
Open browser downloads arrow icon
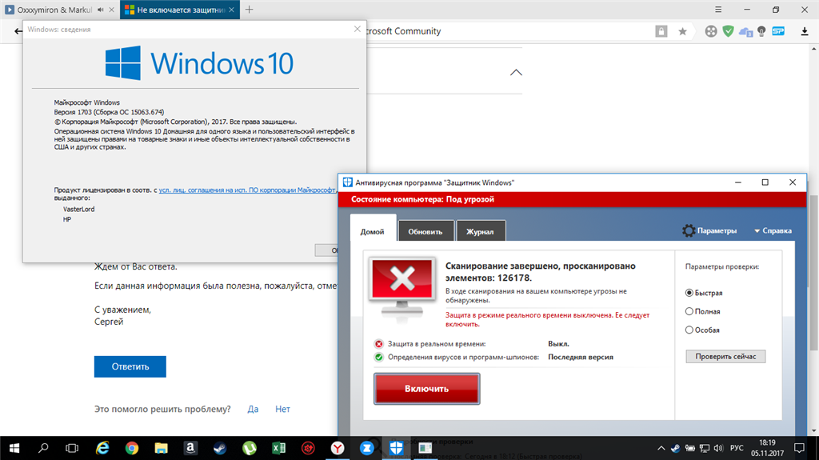pyautogui.click(x=805, y=31)
